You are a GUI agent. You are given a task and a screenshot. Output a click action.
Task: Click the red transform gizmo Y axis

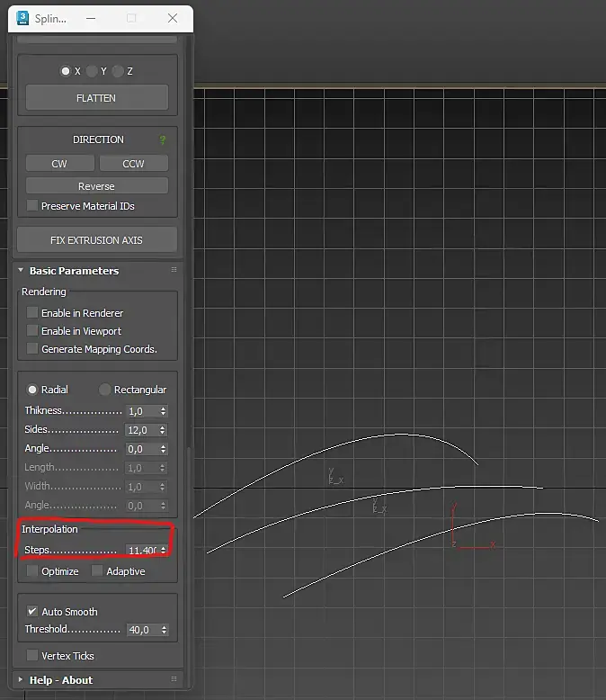(453, 525)
